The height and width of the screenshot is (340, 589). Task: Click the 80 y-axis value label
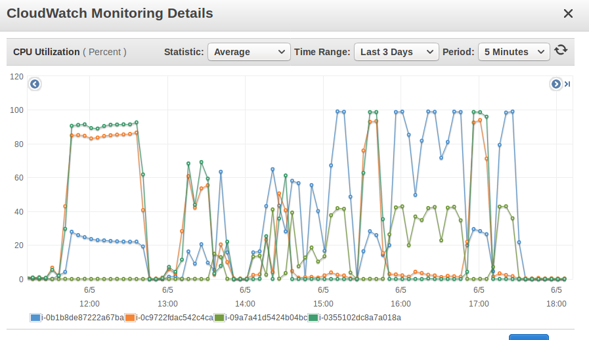(19, 144)
